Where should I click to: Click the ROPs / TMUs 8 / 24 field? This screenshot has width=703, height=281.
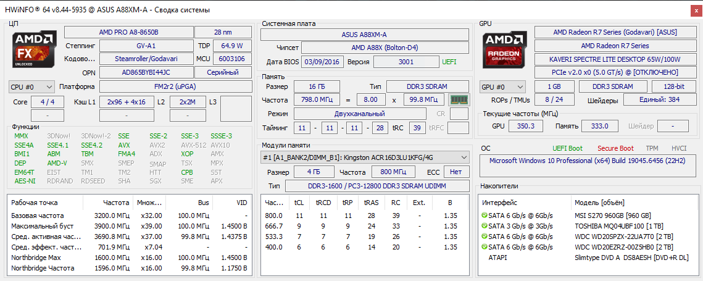click(x=554, y=100)
